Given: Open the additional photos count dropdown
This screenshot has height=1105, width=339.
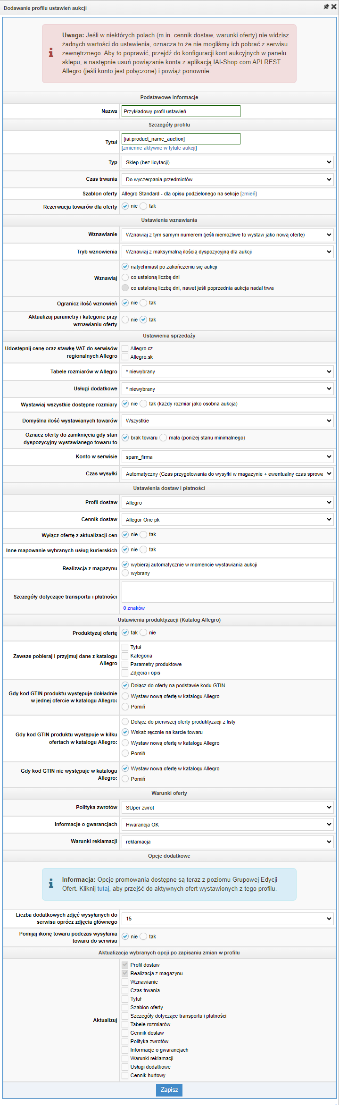Looking at the screenshot, I should pos(228,919).
